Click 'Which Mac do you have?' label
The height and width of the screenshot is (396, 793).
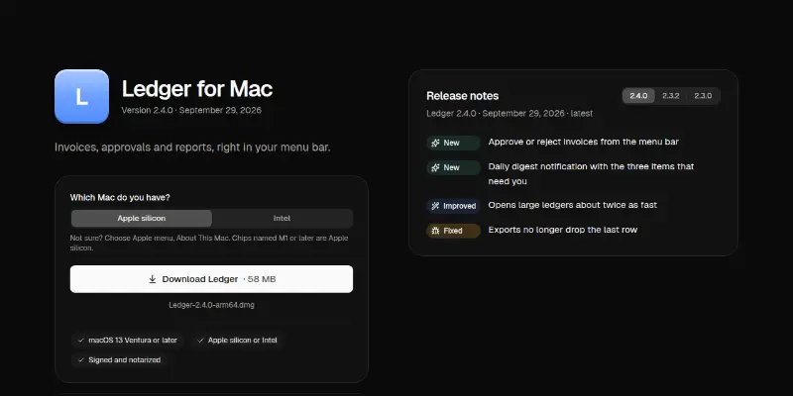pos(120,197)
